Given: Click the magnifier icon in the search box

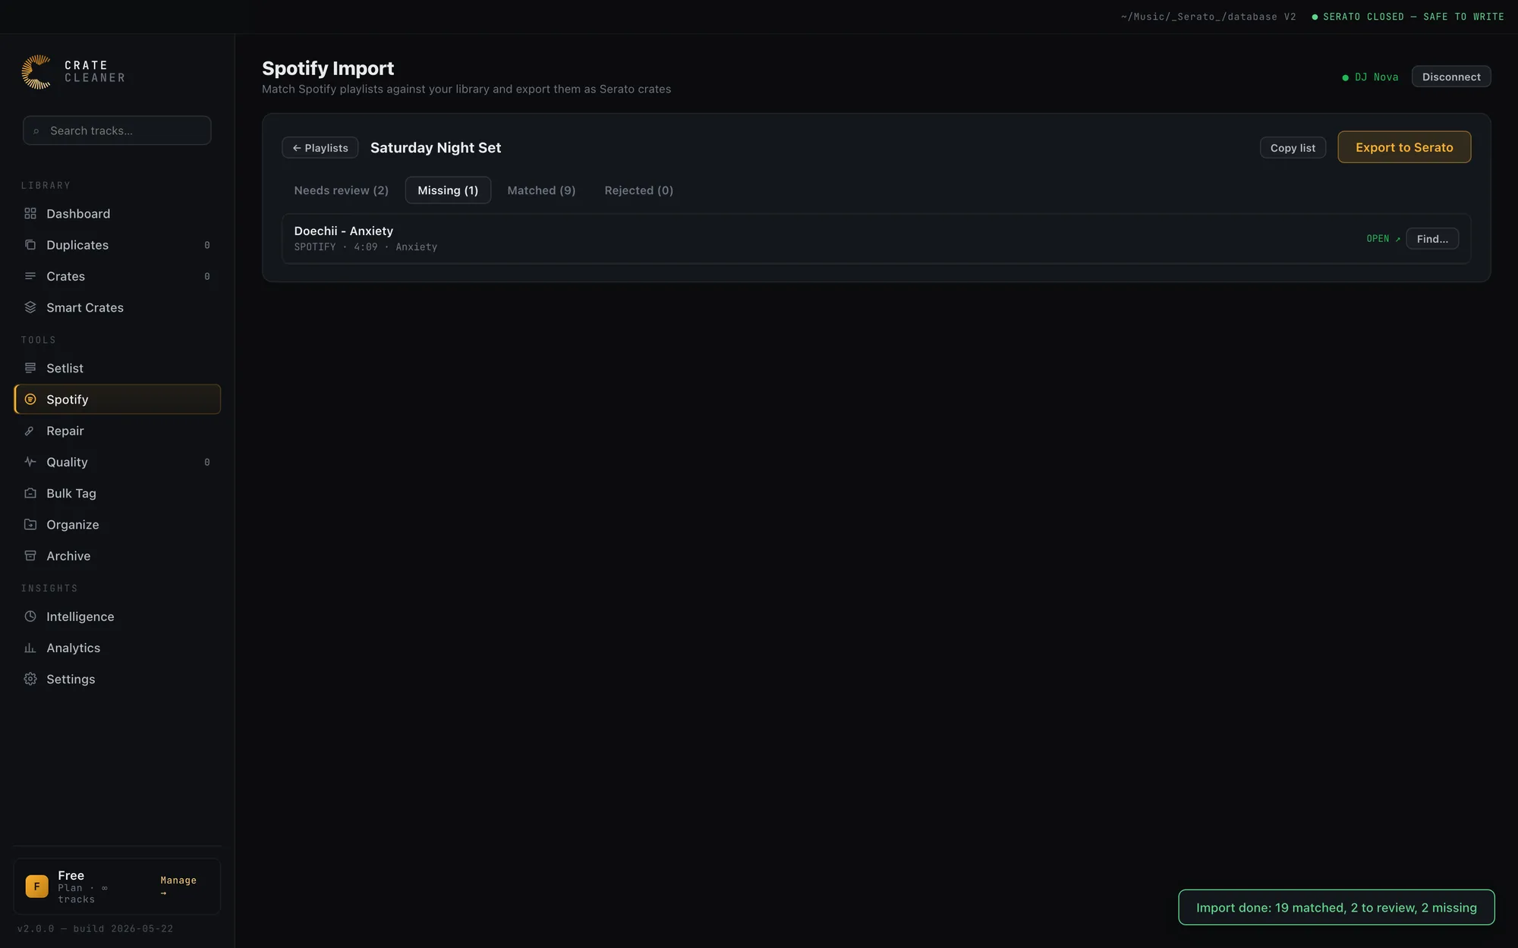Looking at the screenshot, I should (x=36, y=131).
